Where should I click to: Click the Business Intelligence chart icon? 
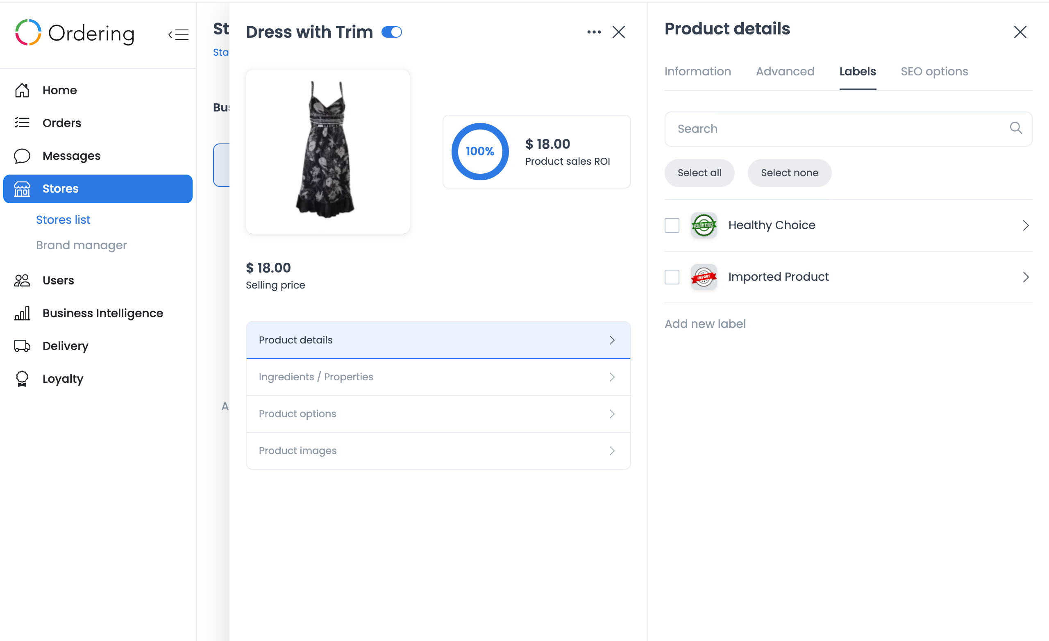pos(22,313)
